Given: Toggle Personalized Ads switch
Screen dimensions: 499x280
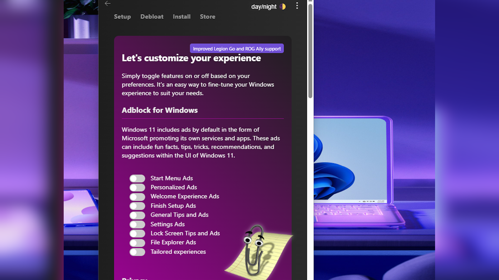Looking at the screenshot, I should point(137,188).
